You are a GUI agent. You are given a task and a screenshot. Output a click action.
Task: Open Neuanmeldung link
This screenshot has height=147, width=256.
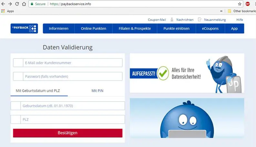[215, 20]
